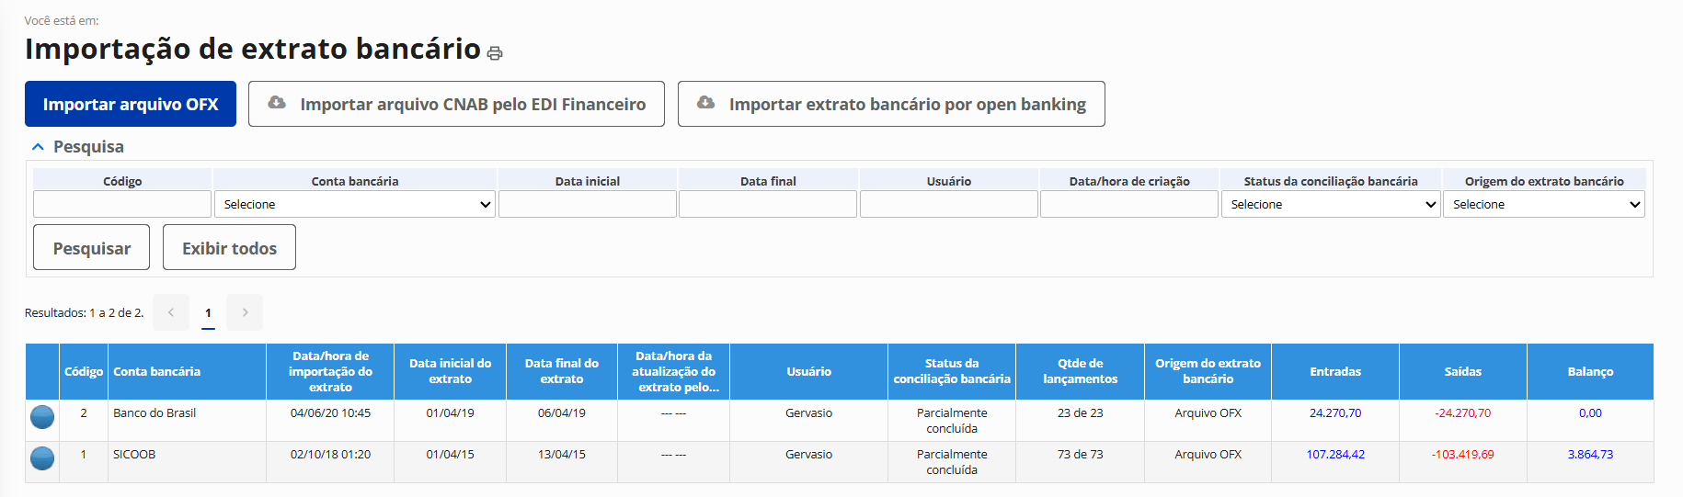
Task: Click blue circle icon for SICOOB row
Action: [x=42, y=457]
